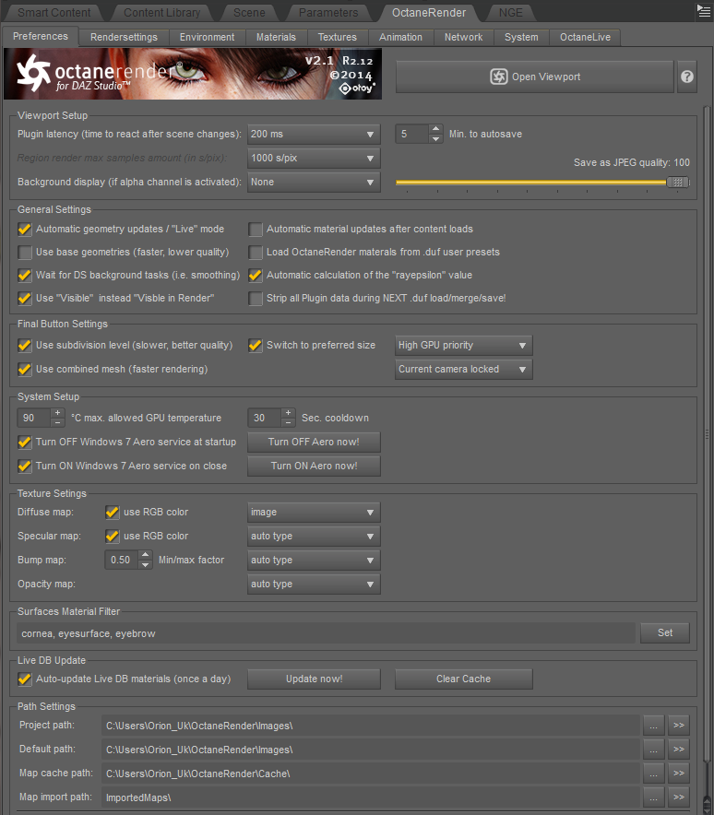Screen dimensions: 714x815
Task: Open Specular map auto type dropdown
Action: (314, 536)
